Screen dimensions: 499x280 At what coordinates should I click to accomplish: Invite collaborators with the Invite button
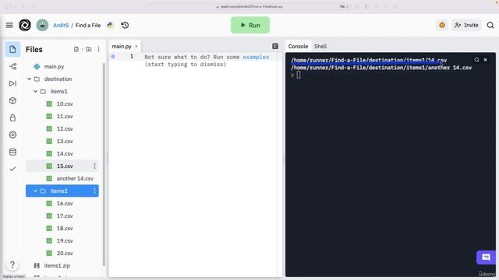pos(466,25)
